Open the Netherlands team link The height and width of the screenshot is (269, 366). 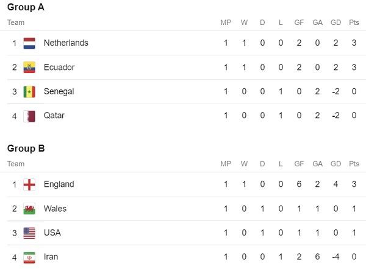(66, 43)
